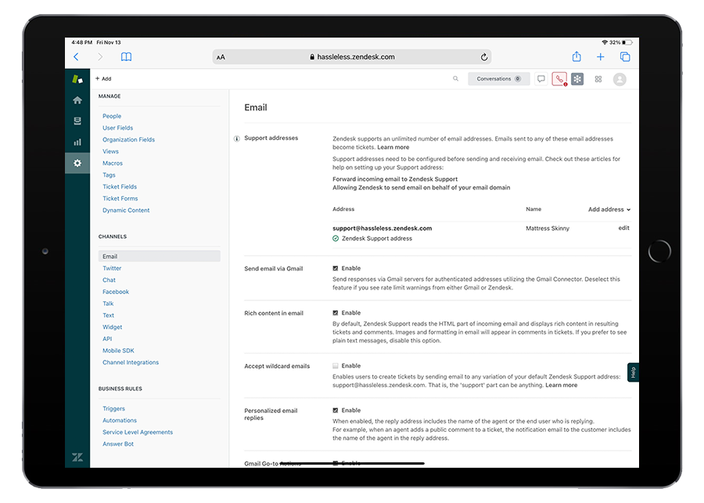The image size is (704, 503).
Task: Open Channel Integrations page
Action: 131,362
